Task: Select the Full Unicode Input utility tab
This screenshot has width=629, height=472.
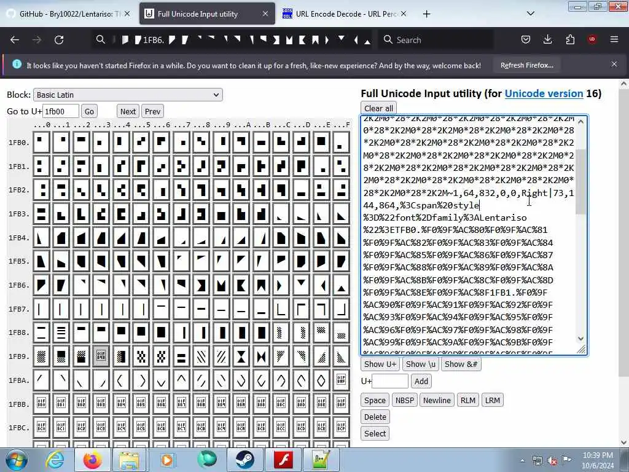Action: pos(207,14)
